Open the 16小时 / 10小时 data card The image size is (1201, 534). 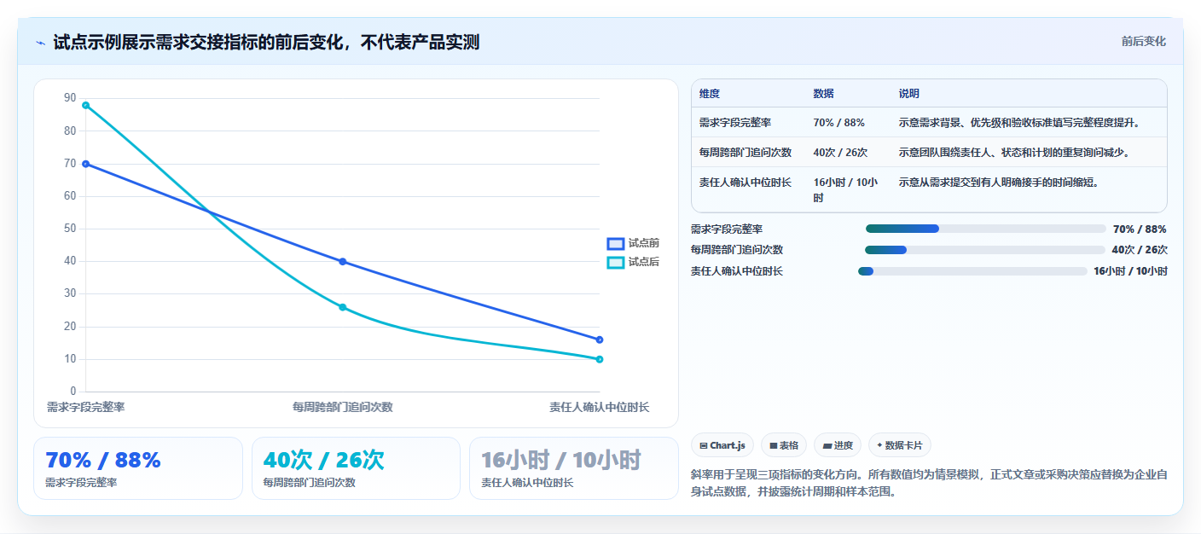(574, 468)
